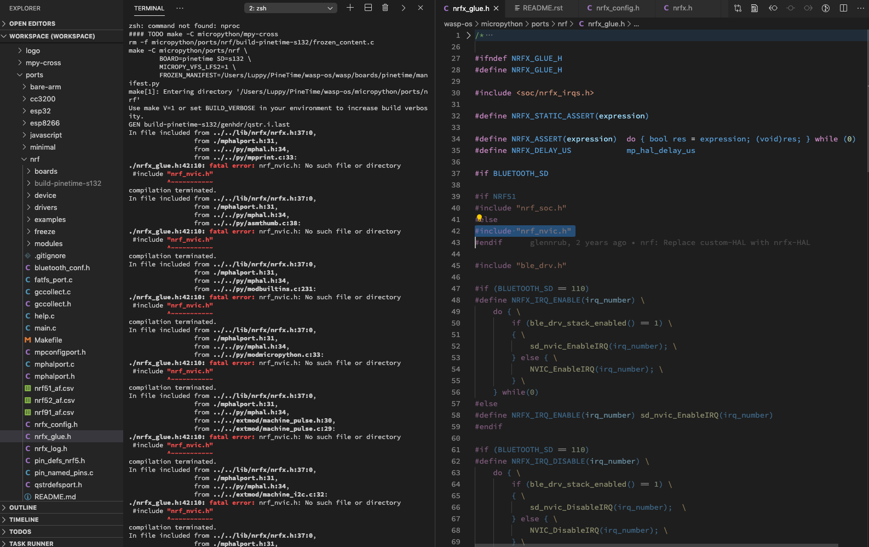
Task: Collapse the nrf folder in explorer
Action: click(34, 159)
